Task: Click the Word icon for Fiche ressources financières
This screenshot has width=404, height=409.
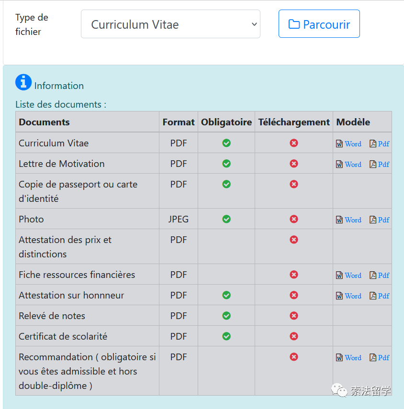Action: (339, 276)
